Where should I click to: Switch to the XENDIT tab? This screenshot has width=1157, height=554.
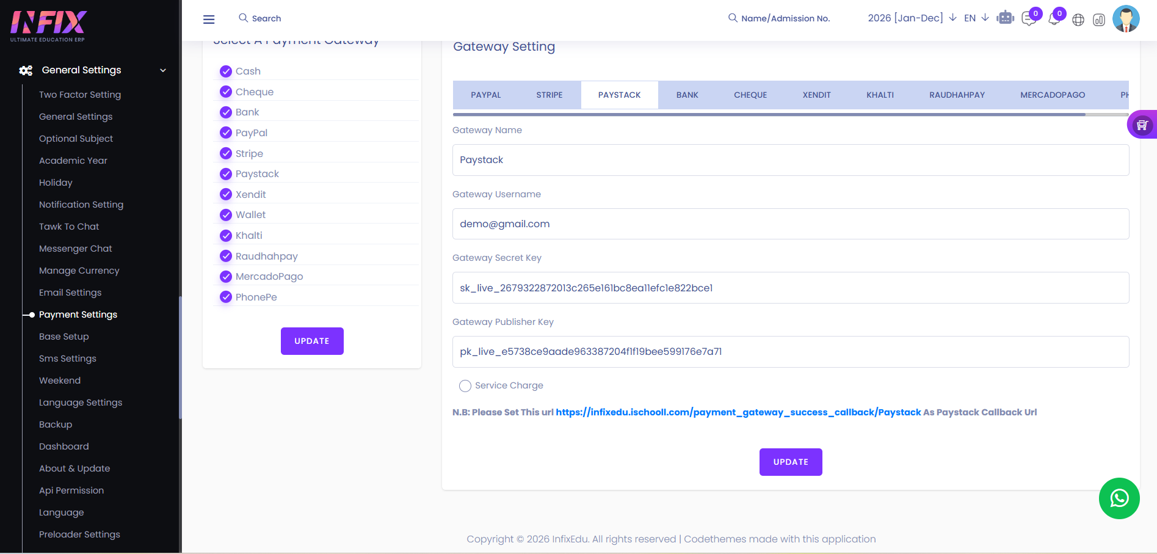pyautogui.click(x=817, y=95)
